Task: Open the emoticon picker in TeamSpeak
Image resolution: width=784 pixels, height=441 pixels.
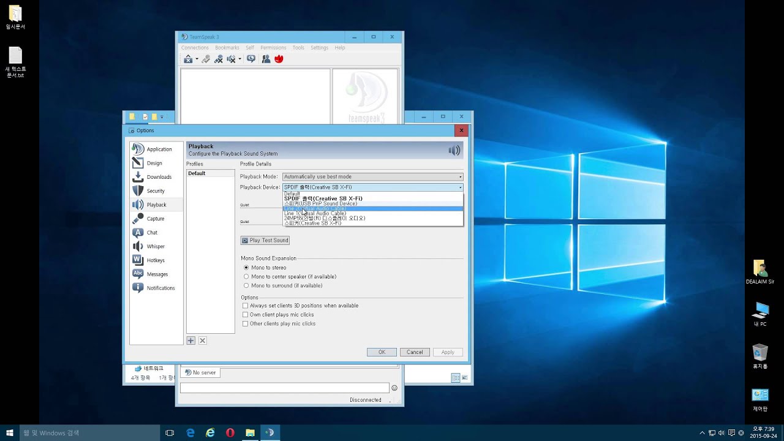Action: pyautogui.click(x=394, y=388)
